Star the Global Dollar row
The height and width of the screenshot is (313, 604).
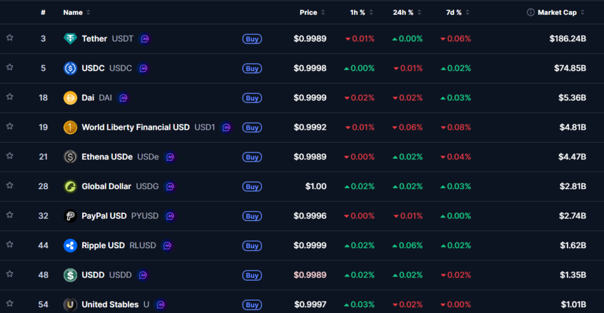[x=9, y=186]
